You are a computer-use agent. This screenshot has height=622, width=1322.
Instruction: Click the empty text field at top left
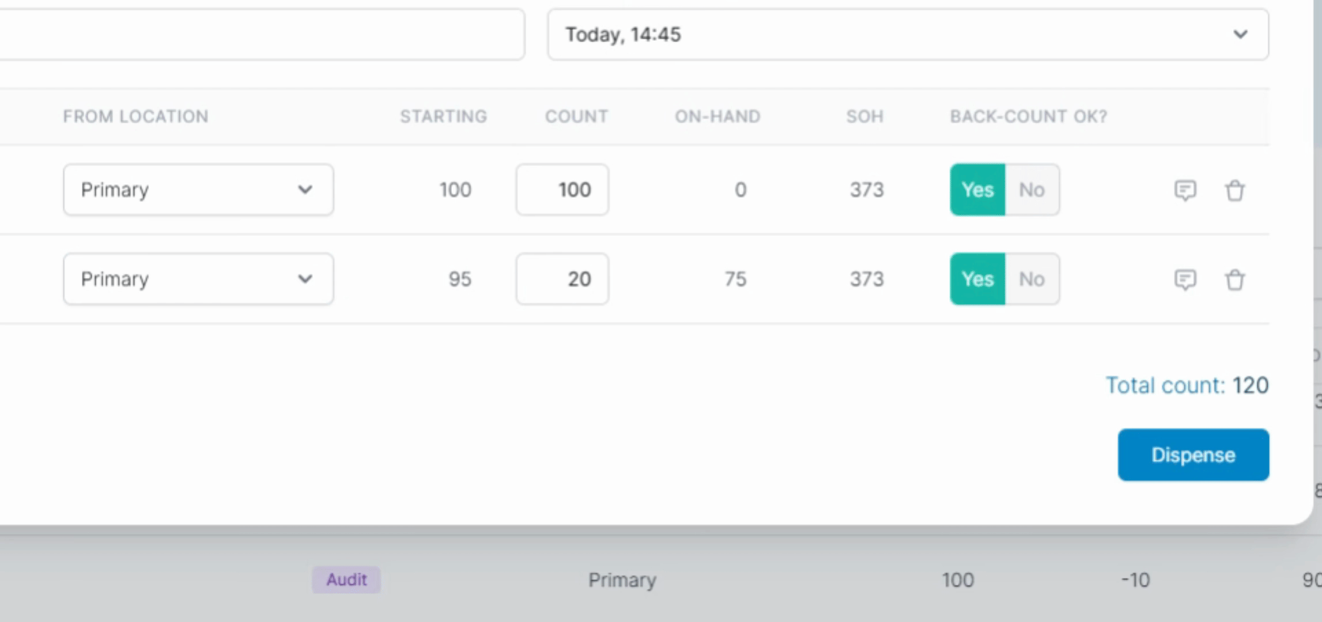[x=259, y=35]
